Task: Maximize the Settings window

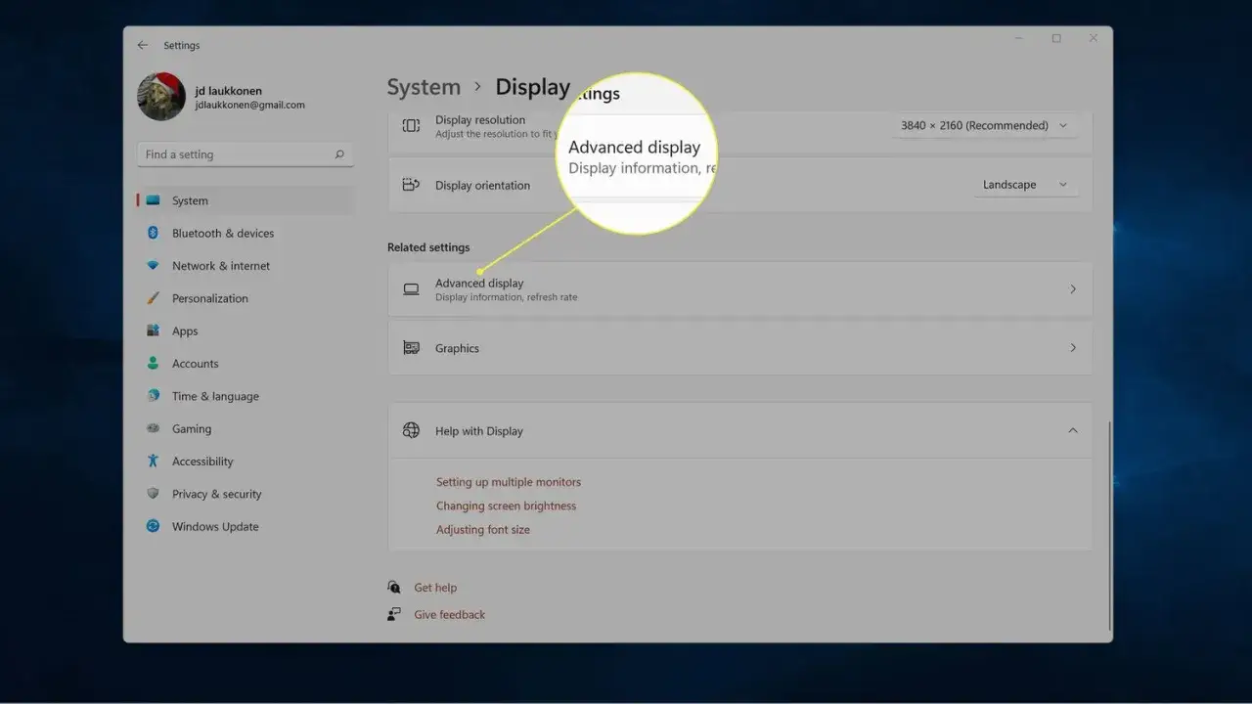Action: click(x=1056, y=39)
